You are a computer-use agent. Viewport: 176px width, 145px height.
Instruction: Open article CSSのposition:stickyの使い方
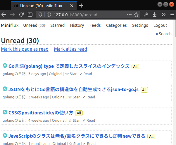(x=41, y=113)
